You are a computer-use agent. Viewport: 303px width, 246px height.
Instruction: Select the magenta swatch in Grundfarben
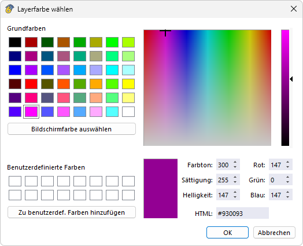[x=31, y=112]
